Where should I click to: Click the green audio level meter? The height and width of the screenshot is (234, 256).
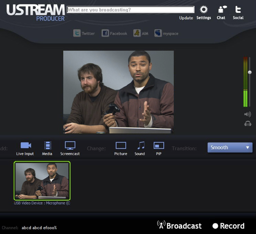coord(245,82)
